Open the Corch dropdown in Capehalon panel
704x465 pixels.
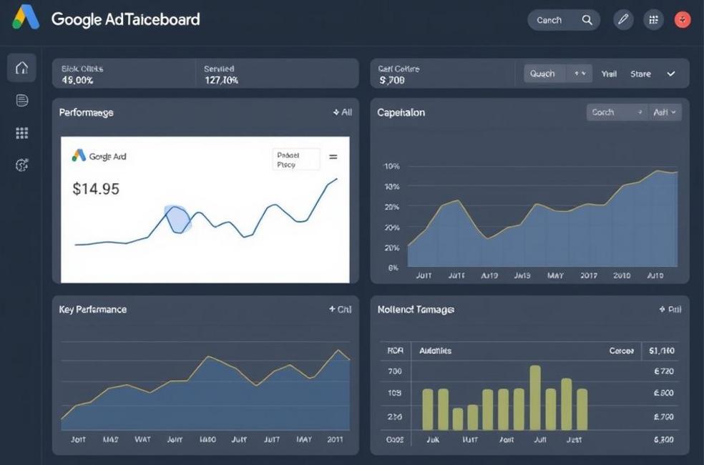pos(616,112)
